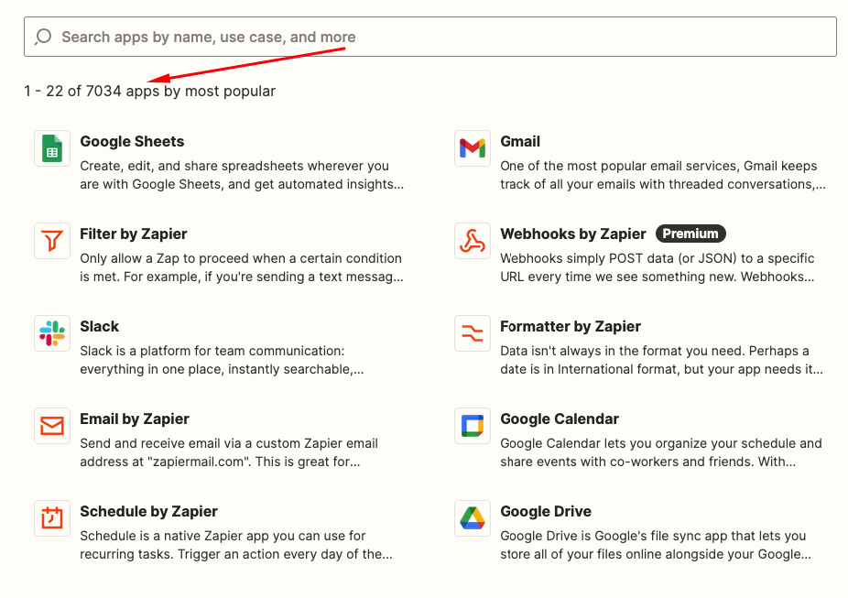
Task: Click the Gmail app title
Action: pos(520,142)
